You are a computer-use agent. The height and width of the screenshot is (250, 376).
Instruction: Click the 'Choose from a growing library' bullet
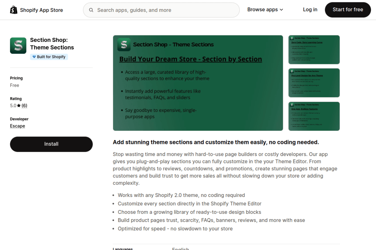189,212
